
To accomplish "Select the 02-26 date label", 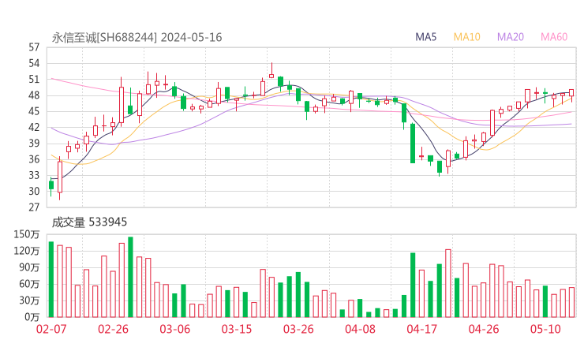I will (113, 329).
